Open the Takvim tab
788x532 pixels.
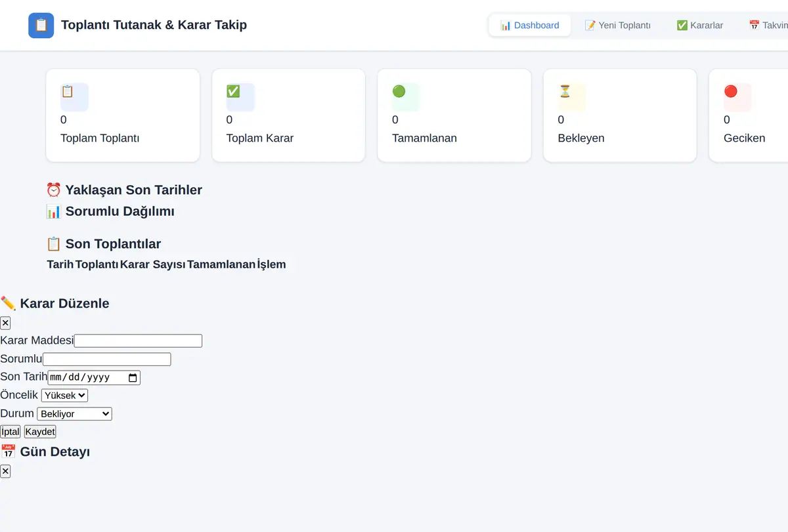click(x=768, y=26)
